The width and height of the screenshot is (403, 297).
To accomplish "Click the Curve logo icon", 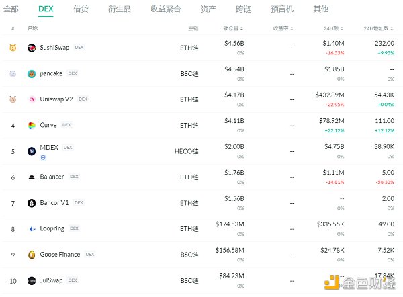I will [32, 126].
